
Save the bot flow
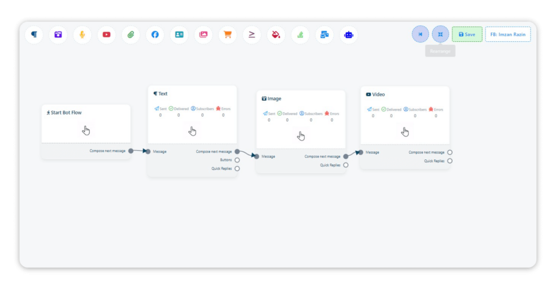pos(467,34)
